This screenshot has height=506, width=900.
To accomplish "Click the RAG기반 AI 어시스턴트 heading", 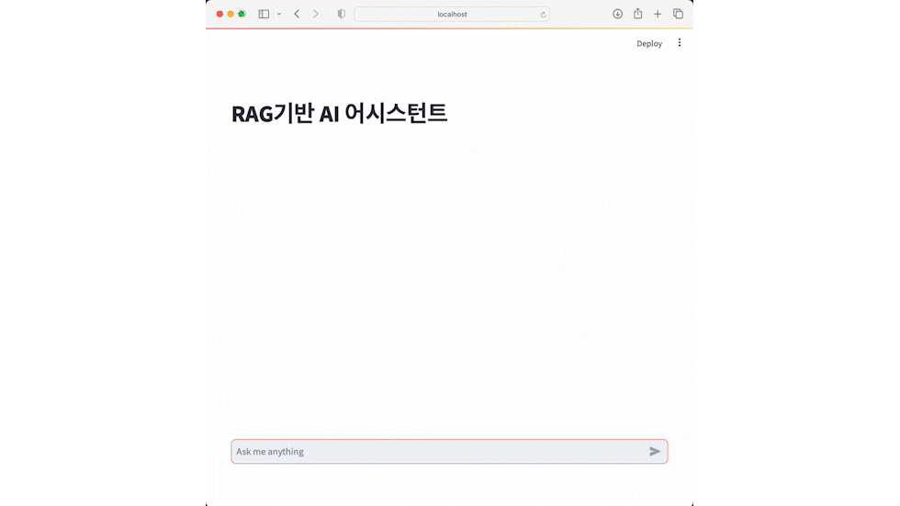I will [339, 113].
